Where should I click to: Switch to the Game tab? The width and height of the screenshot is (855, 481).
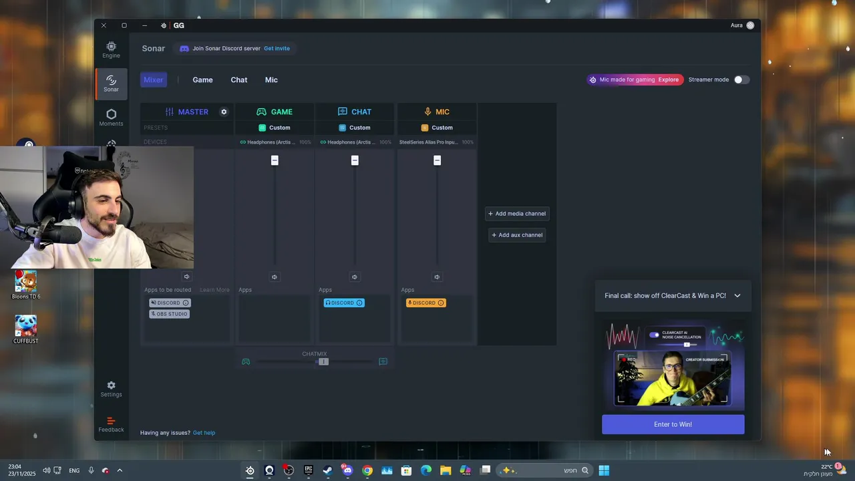pyautogui.click(x=202, y=79)
